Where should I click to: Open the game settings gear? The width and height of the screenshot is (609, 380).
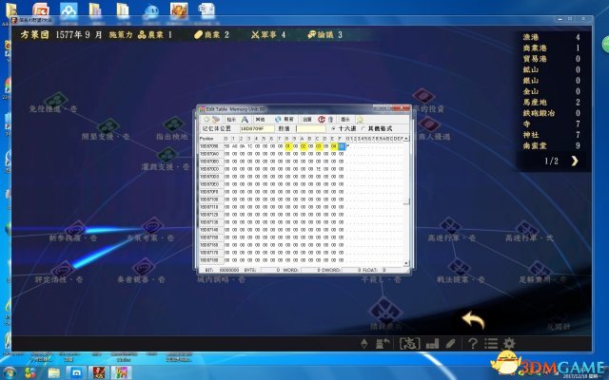tap(509, 343)
